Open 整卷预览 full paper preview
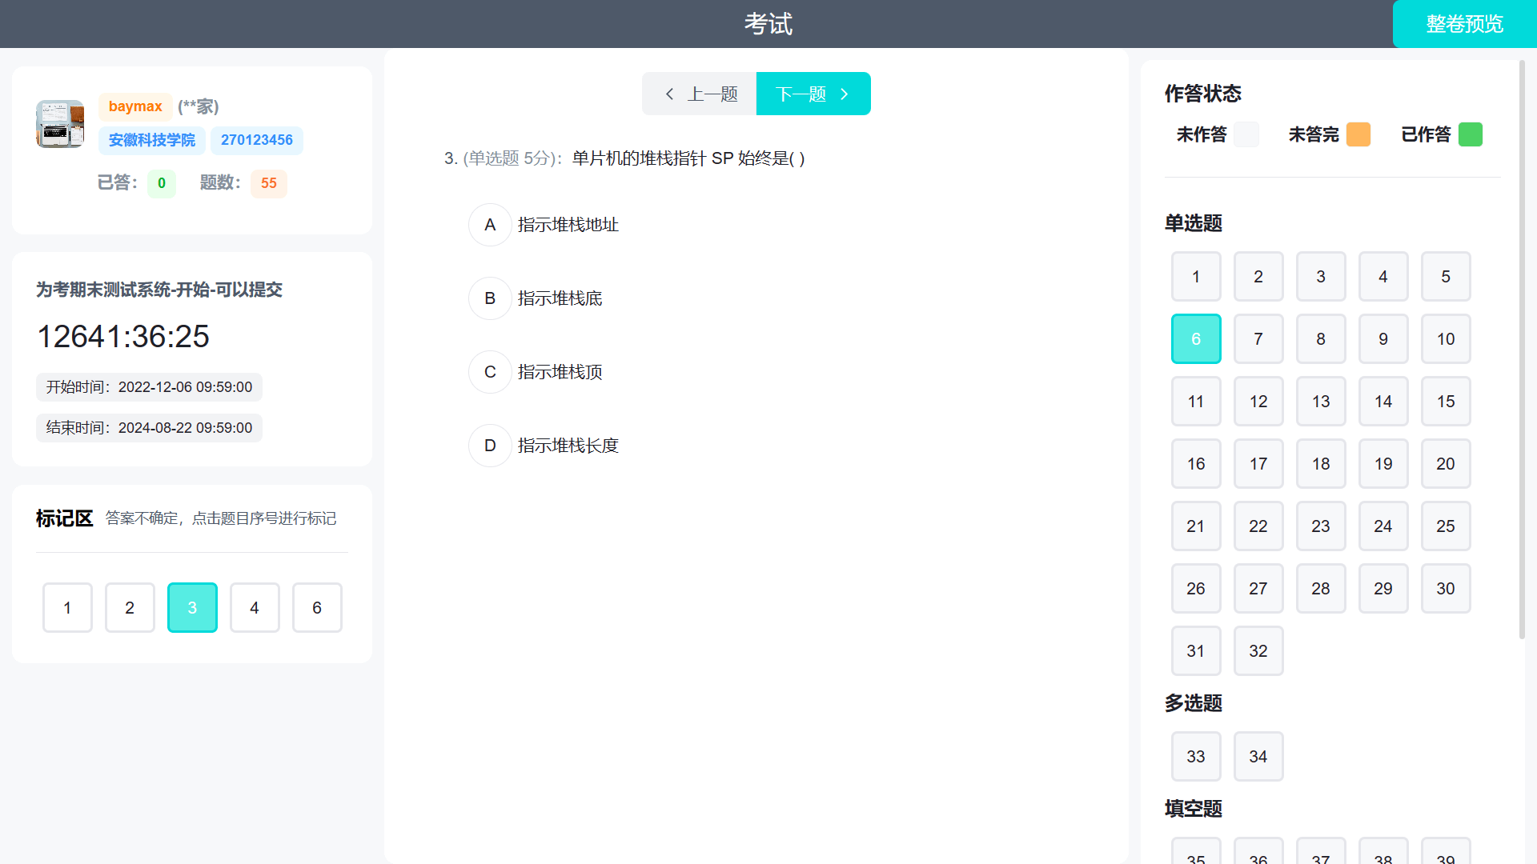 [x=1464, y=24]
